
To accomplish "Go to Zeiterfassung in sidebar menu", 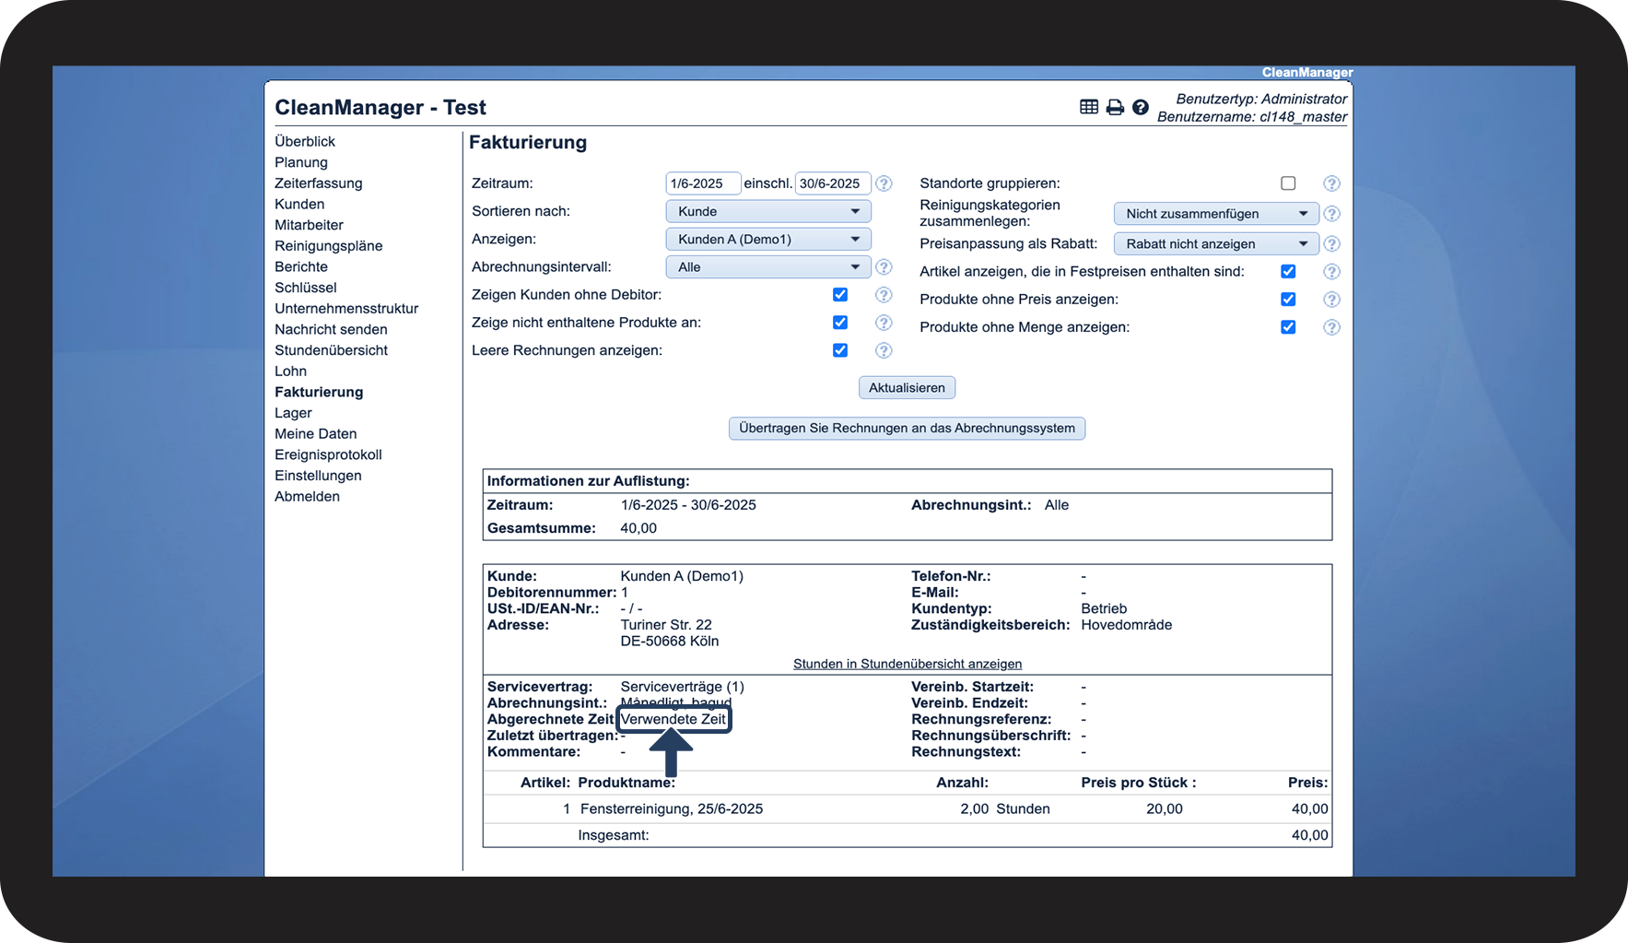I will coord(318,183).
